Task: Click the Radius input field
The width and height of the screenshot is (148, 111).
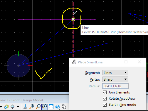Action: click(x=115, y=86)
